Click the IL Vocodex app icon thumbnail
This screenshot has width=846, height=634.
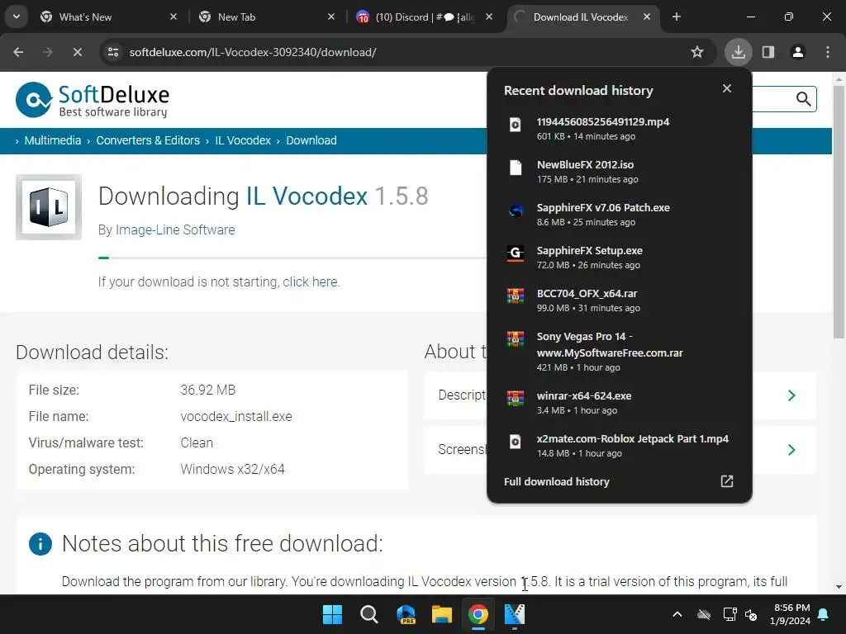49,207
